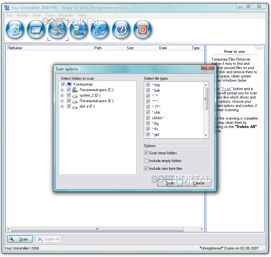
Task: Expand the disk e (F:) tree node
Action: (62, 107)
